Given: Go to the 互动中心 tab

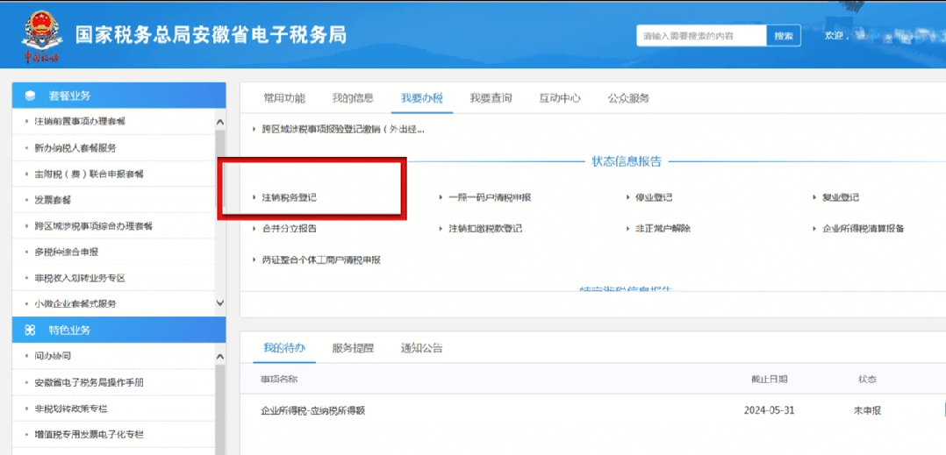Looking at the screenshot, I should pyautogui.click(x=560, y=98).
